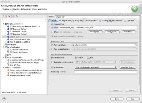142x103 pixels.
Task: Open help via the question mark icon
Action: tap(4, 99)
